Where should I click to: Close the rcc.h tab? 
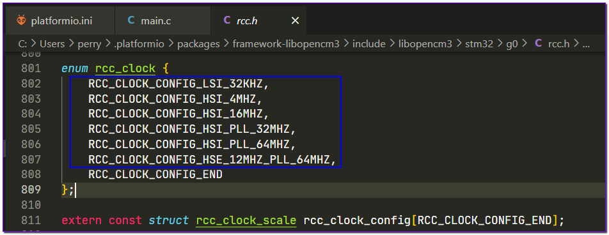pyautogui.click(x=295, y=20)
